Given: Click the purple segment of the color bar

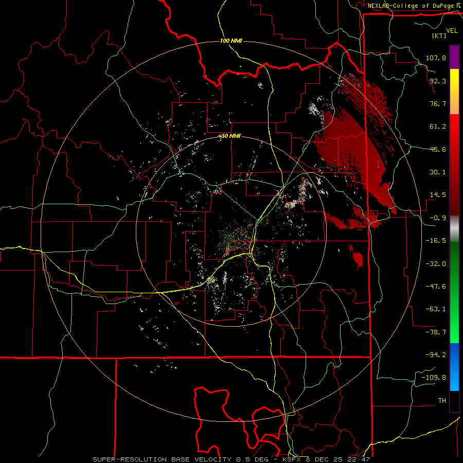Looking at the screenshot, I should pos(454,57).
